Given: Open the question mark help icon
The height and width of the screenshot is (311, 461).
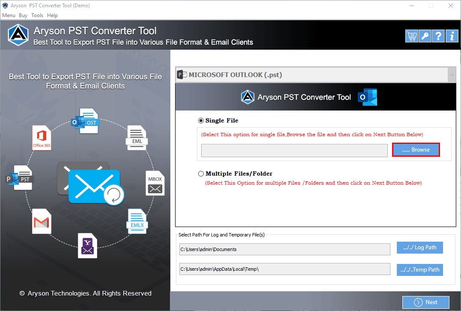Looking at the screenshot, I should (x=438, y=36).
